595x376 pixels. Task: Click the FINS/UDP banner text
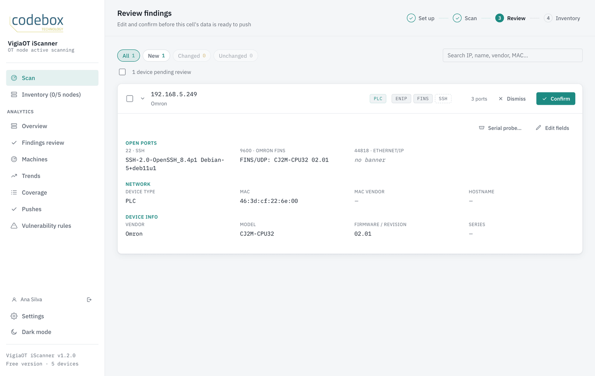coord(284,160)
